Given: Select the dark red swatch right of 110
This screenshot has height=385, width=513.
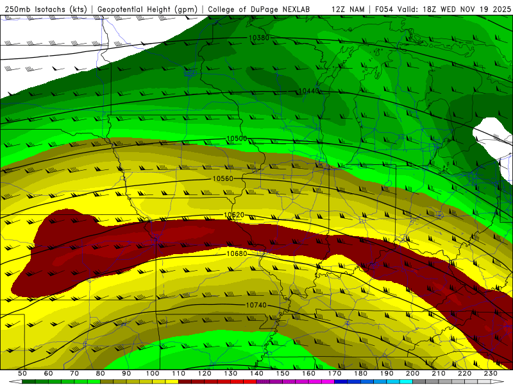Looking at the screenshot, I should point(185,382).
